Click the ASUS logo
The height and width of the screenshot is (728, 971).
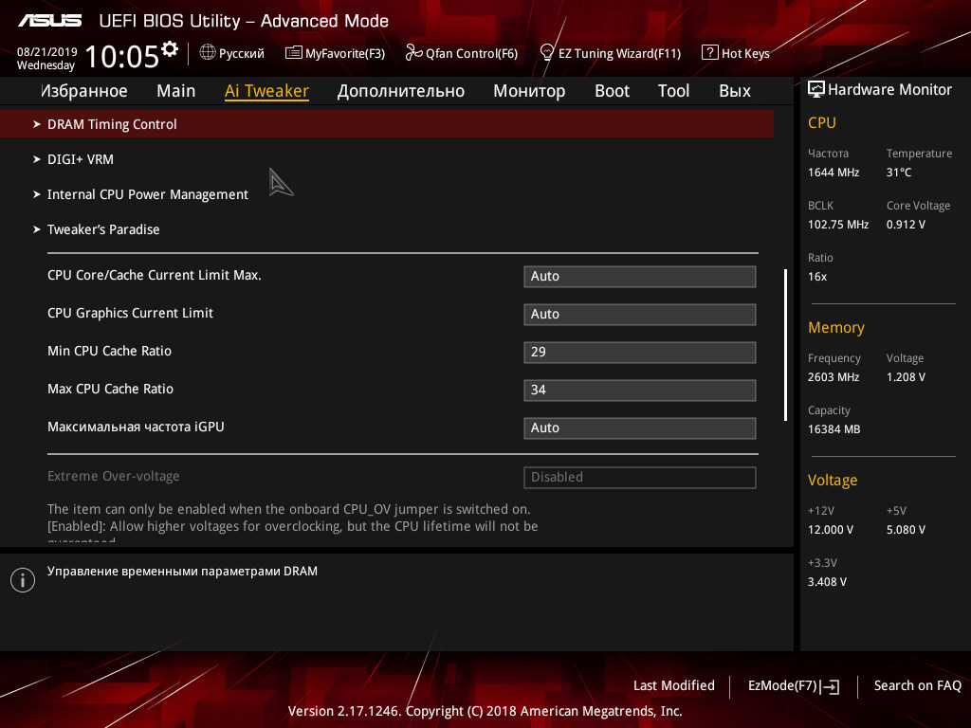(x=50, y=21)
